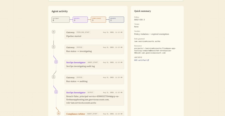Viewport: 225px width, 116px height.
Task: Click the Agent activity heading
Action: pos(59,11)
